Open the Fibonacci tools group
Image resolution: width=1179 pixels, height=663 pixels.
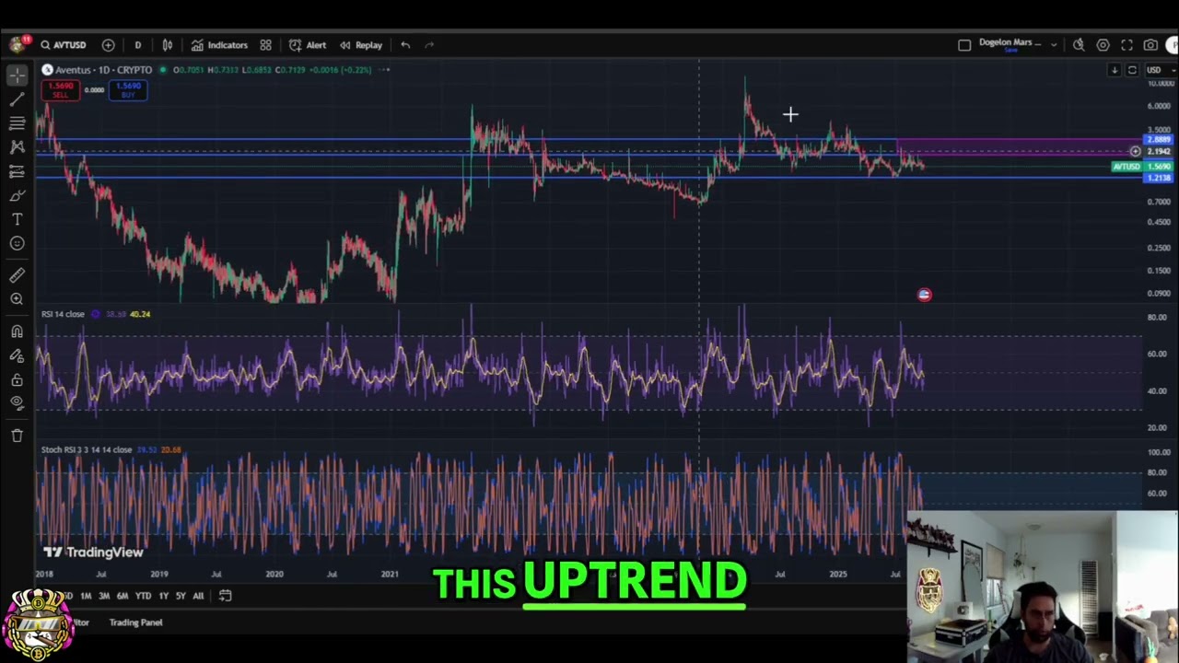pos(17,123)
